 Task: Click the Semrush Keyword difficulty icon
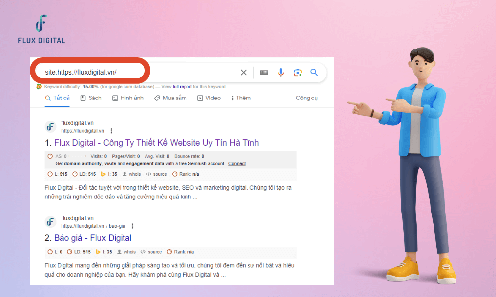pyautogui.click(x=39, y=86)
